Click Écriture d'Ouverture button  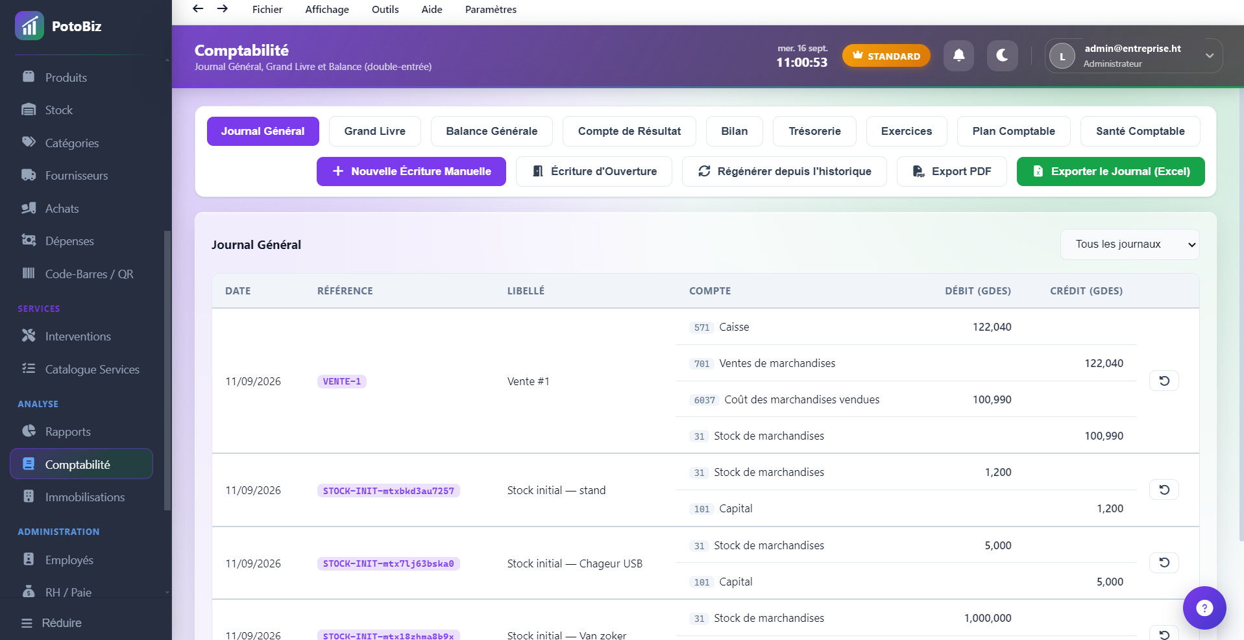[594, 171]
